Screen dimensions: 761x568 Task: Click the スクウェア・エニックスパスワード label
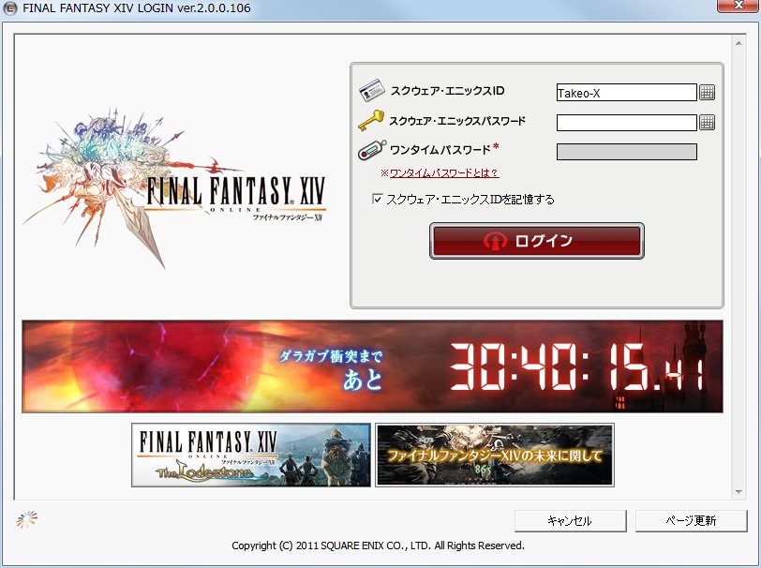click(x=457, y=121)
